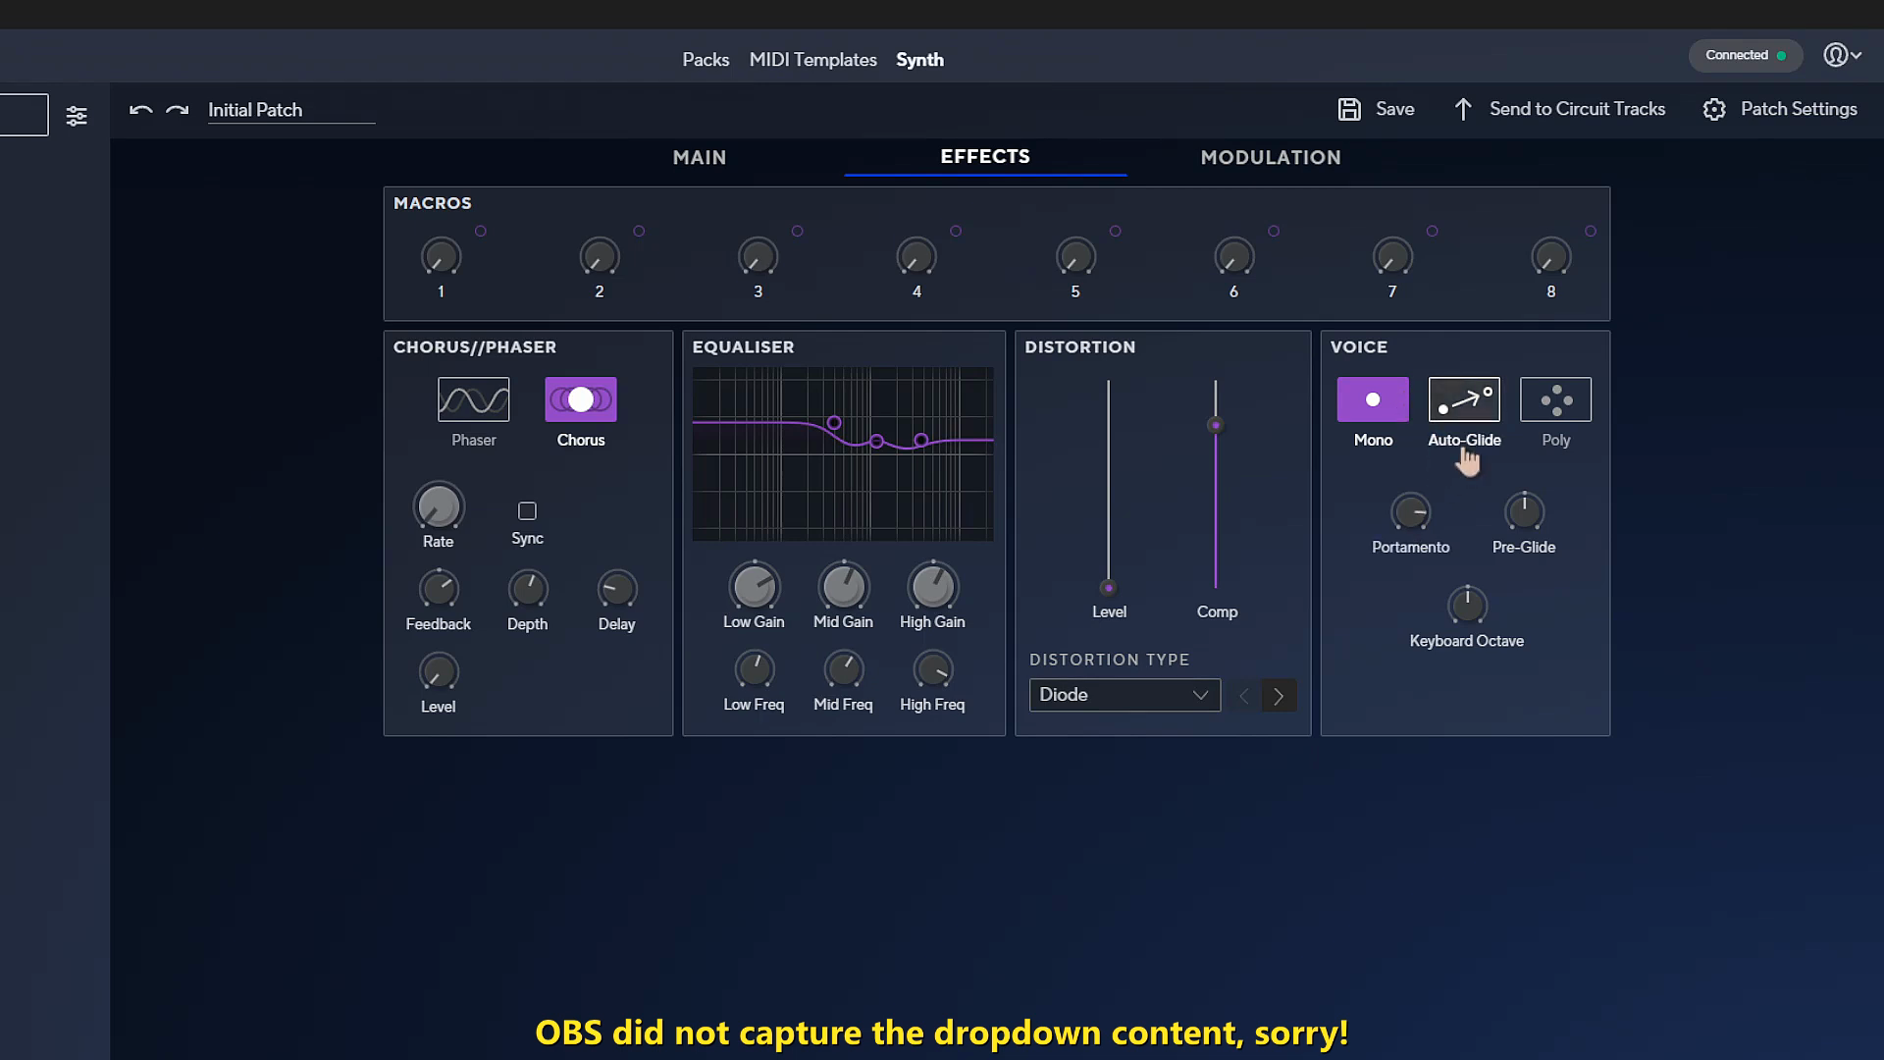Click Macro knob 7
The height and width of the screenshot is (1060, 1884).
pyautogui.click(x=1392, y=257)
